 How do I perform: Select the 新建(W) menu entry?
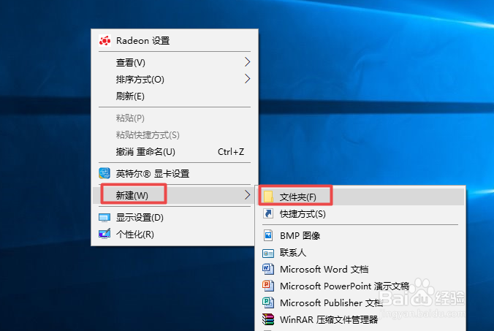point(175,195)
